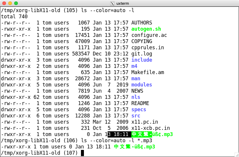Click the 'Oct 5 2006' date
This screenshot has width=239, height=157.
[111, 128]
